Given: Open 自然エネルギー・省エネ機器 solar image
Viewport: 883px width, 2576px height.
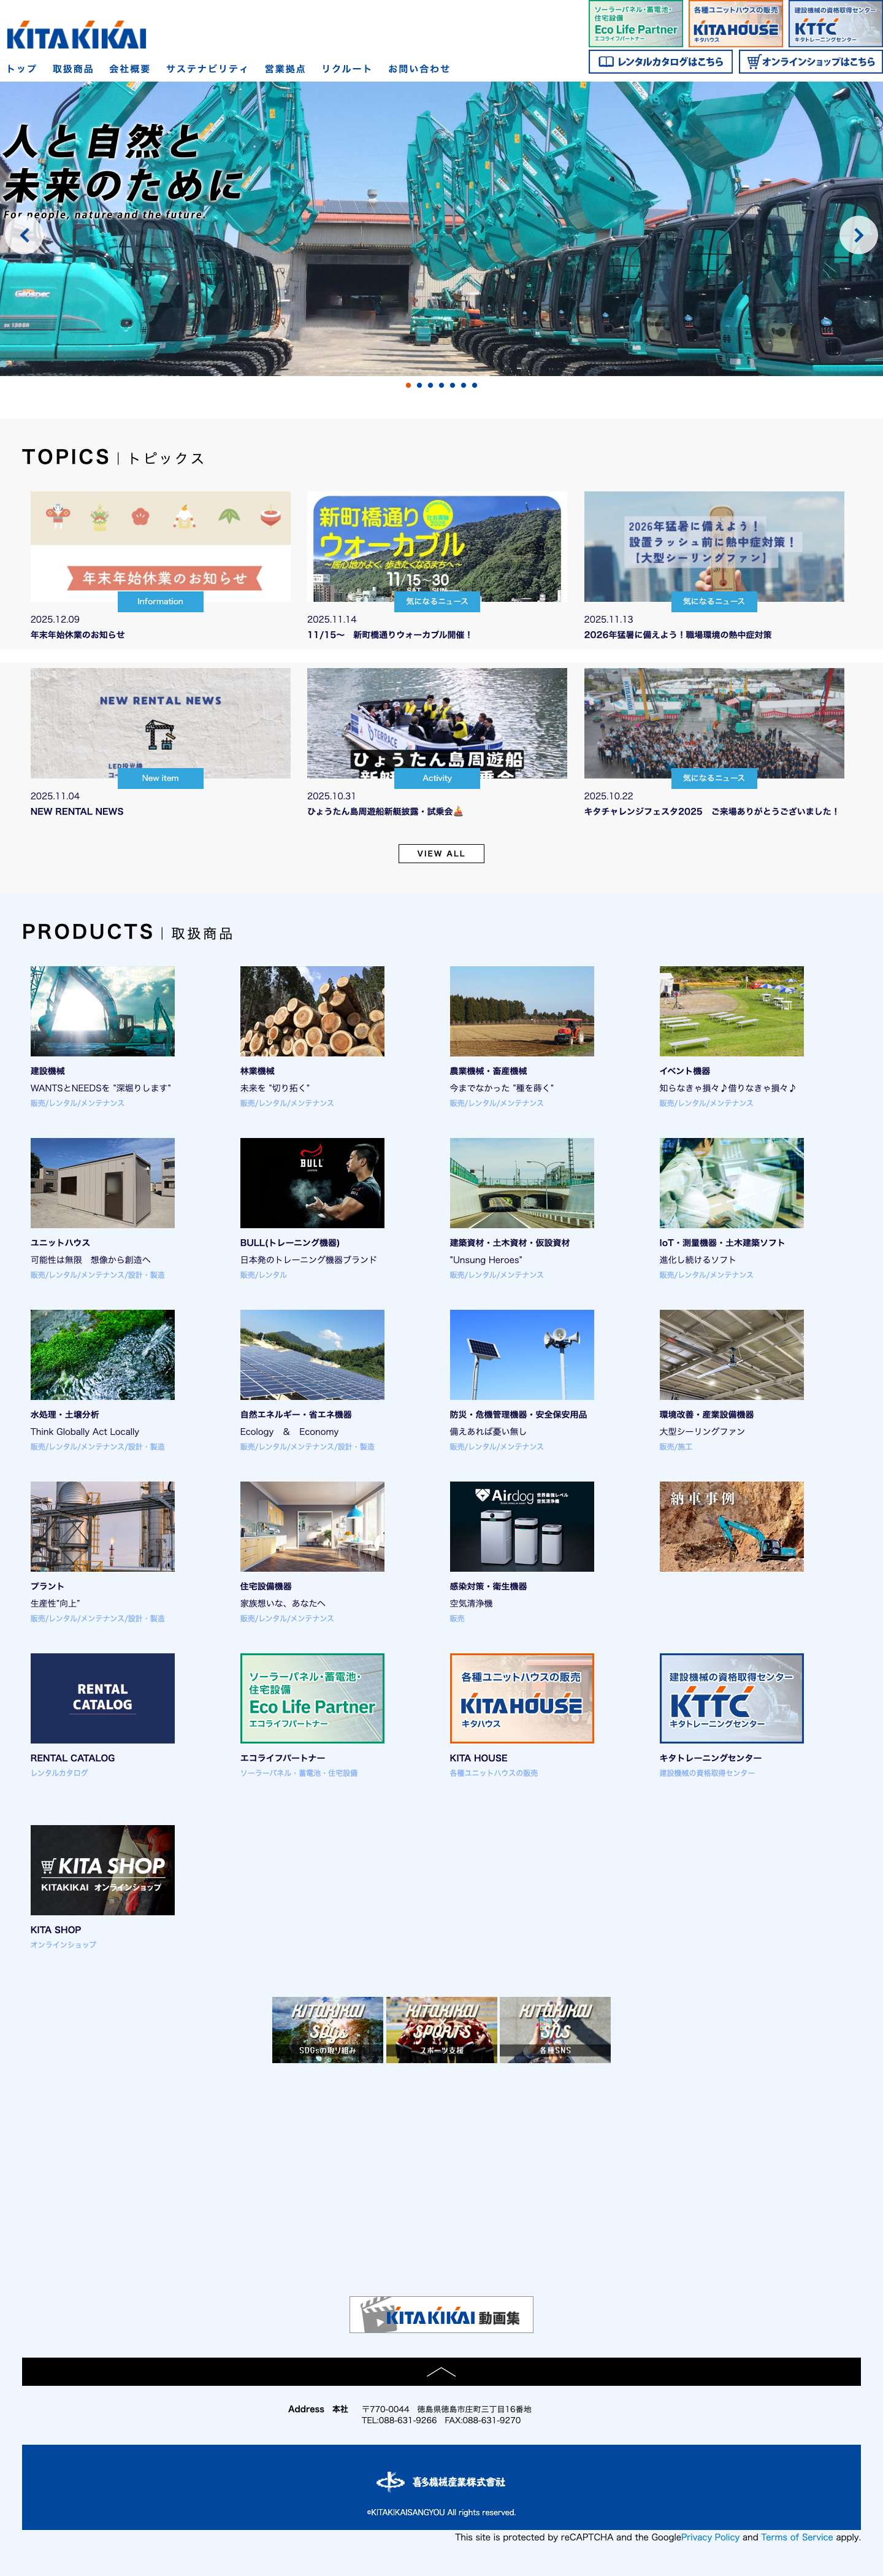Looking at the screenshot, I should [312, 1355].
